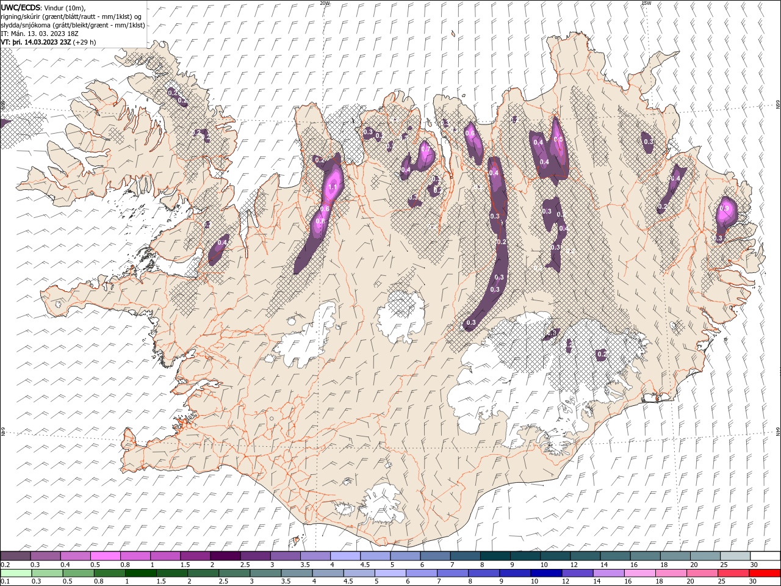Pick the darkest purple swatch labeled 2 in the upper legend row
This screenshot has width=781, height=586.
[x=225, y=556]
